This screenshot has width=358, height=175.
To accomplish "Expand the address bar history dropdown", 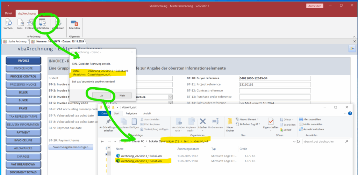I will tap(294, 141).
